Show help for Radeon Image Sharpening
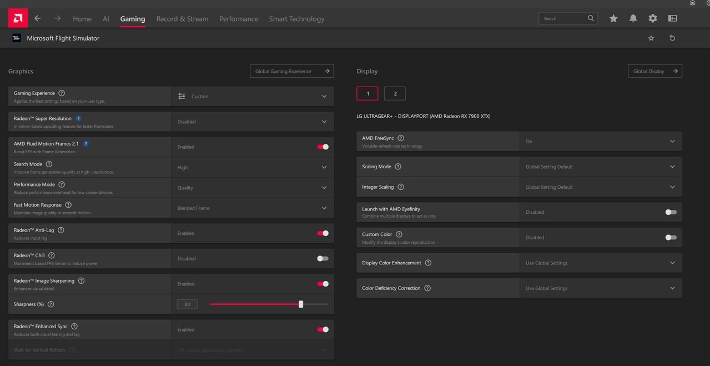710x366 pixels. coord(81,280)
